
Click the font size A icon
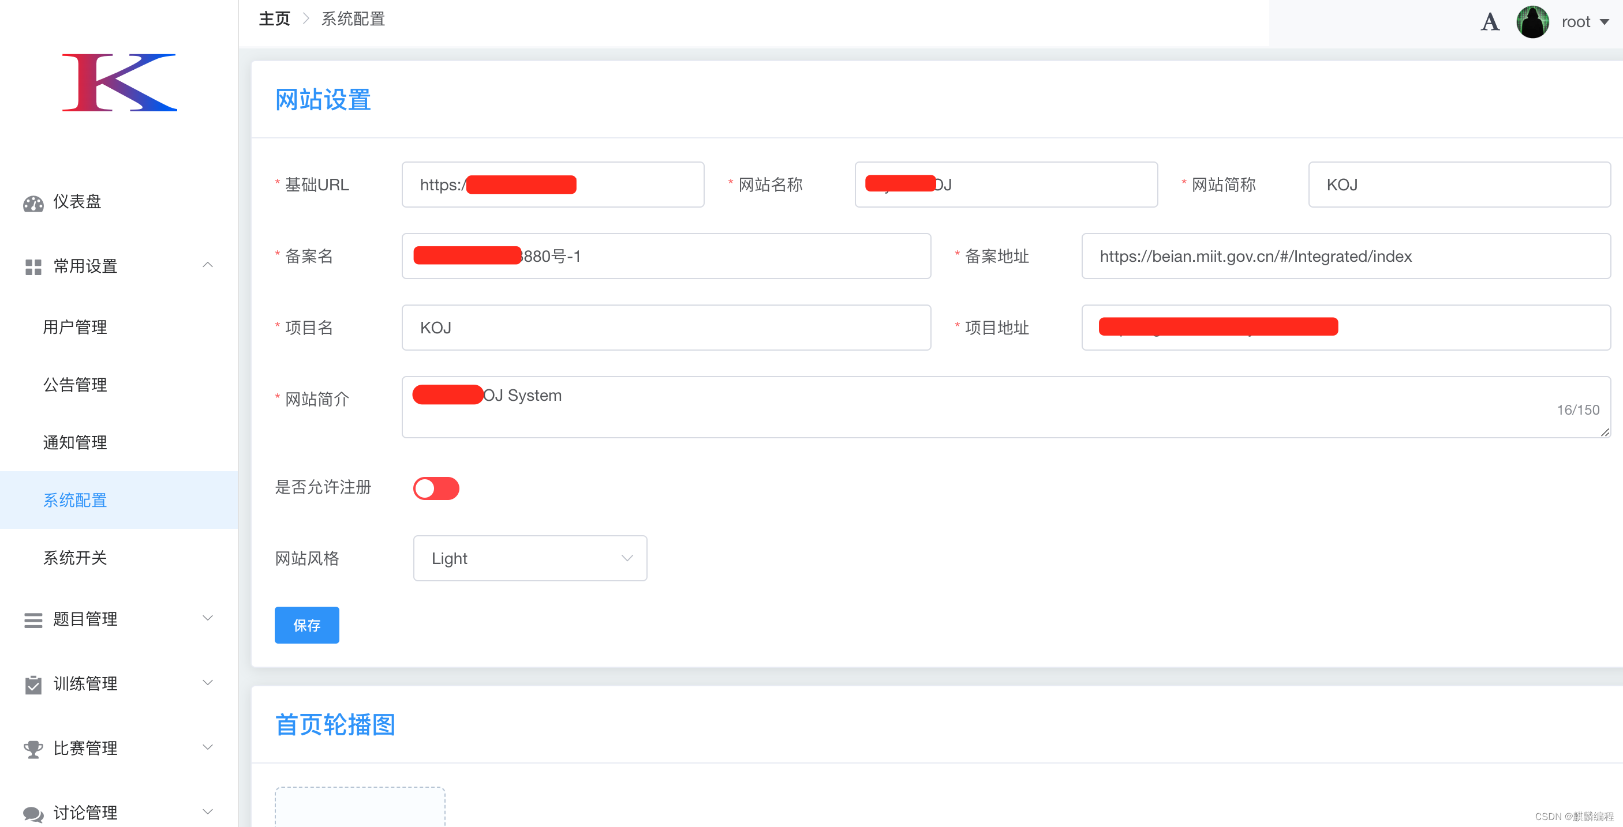[x=1490, y=22]
